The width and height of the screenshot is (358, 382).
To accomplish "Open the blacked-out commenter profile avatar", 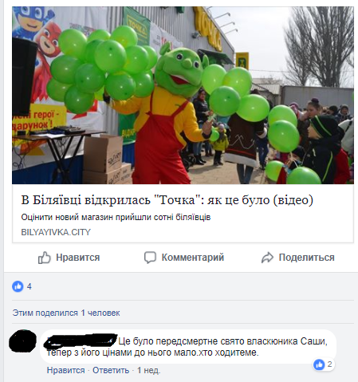I will click(x=22, y=341).
